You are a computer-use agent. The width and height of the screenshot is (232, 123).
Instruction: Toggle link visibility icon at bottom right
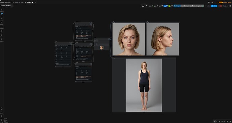(x=230, y=121)
